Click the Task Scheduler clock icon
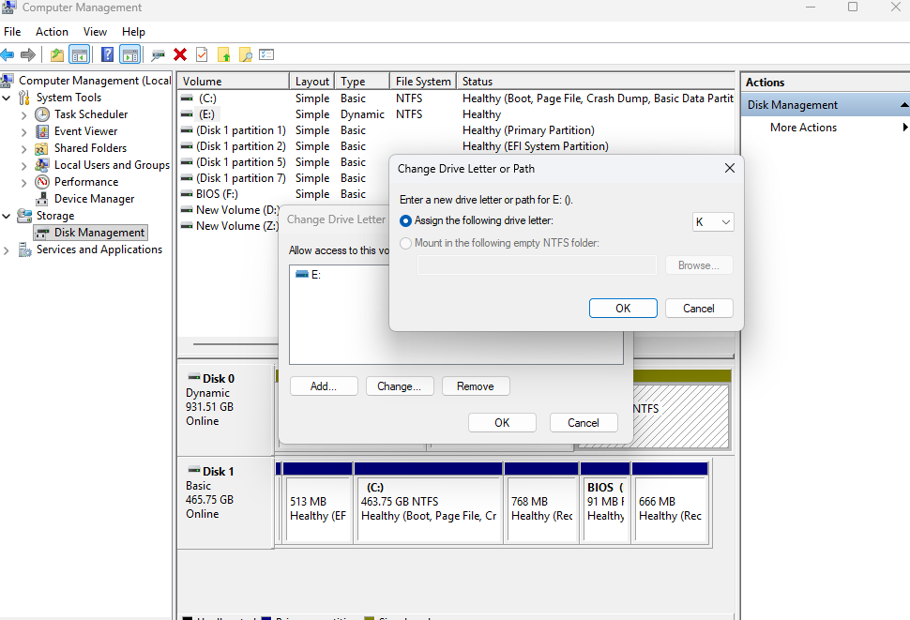Viewport: 910px width, 620px height. pos(42,114)
